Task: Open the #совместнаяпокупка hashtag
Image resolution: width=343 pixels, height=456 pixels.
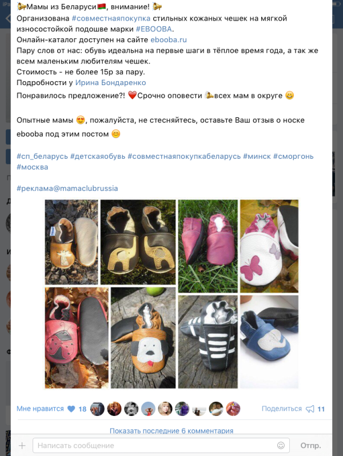Action: click(x=111, y=18)
